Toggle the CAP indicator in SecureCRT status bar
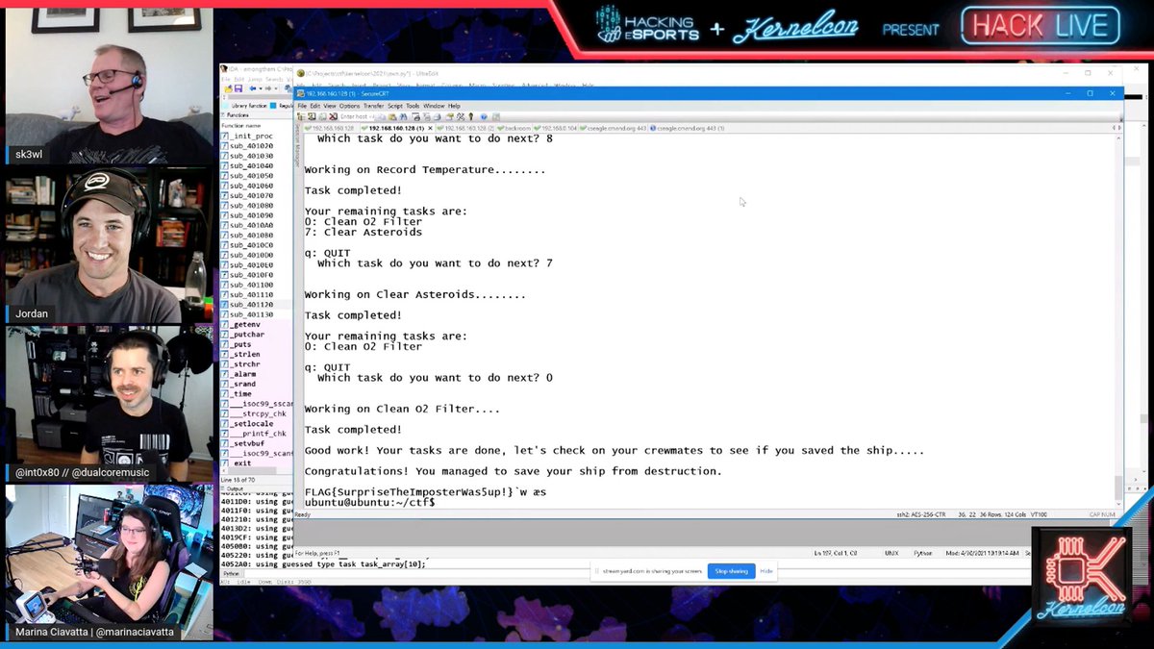The height and width of the screenshot is (649, 1154). [1094, 514]
